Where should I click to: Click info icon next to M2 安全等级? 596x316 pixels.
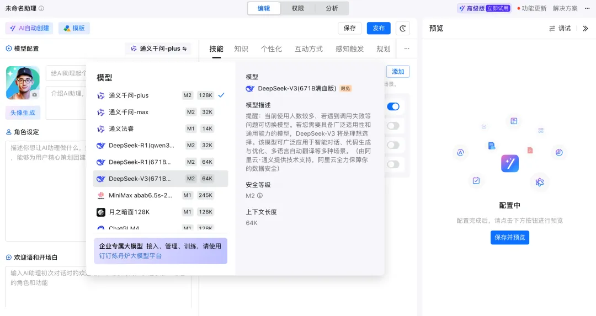pyautogui.click(x=260, y=196)
